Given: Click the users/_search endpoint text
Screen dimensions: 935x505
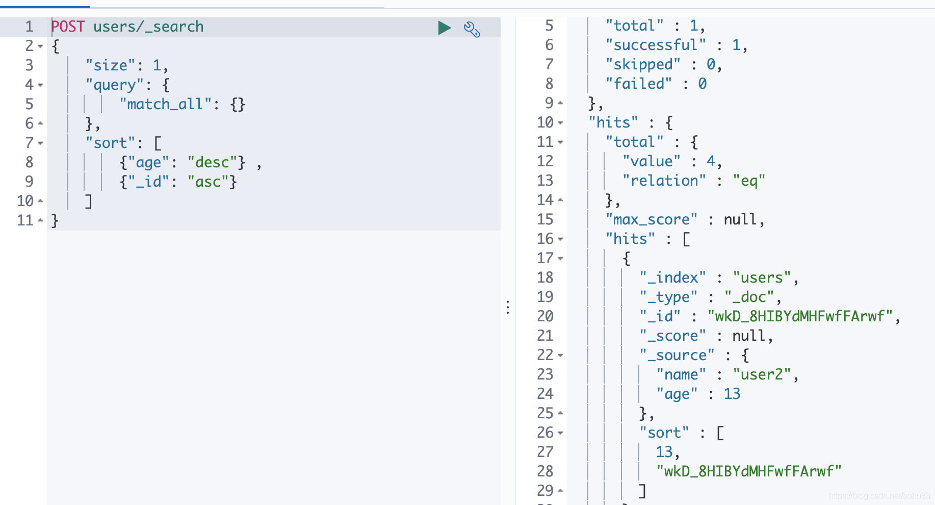Looking at the screenshot, I should pyautogui.click(x=148, y=27).
